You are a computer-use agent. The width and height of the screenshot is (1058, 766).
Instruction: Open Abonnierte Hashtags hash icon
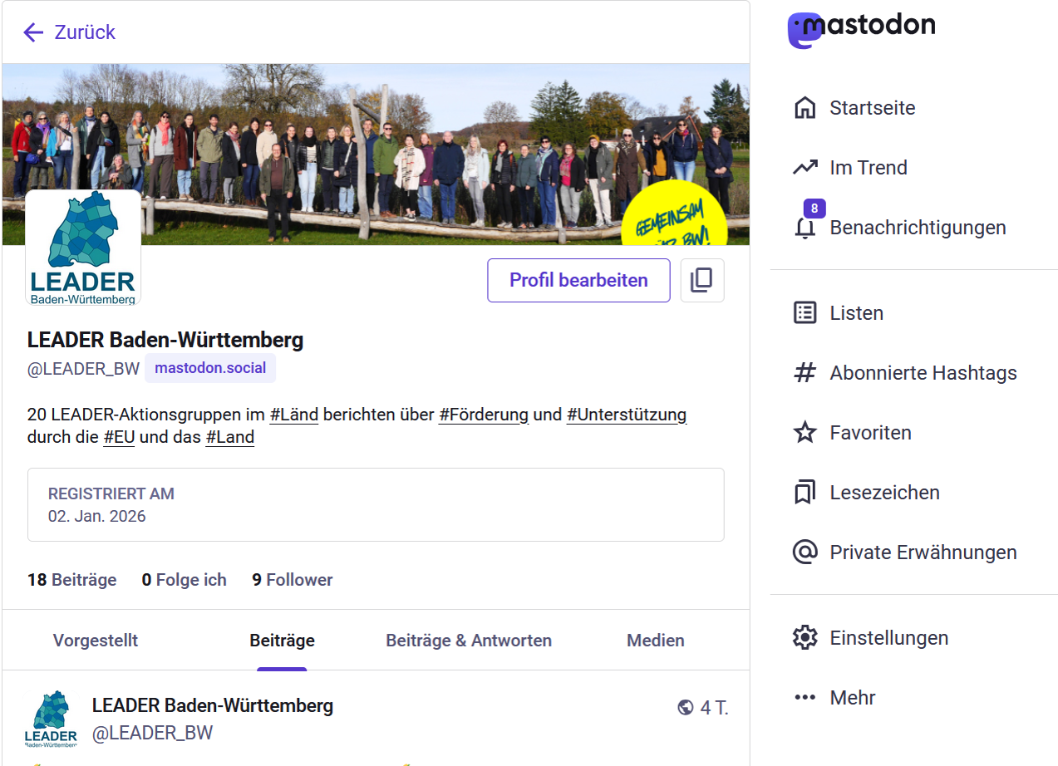point(805,373)
